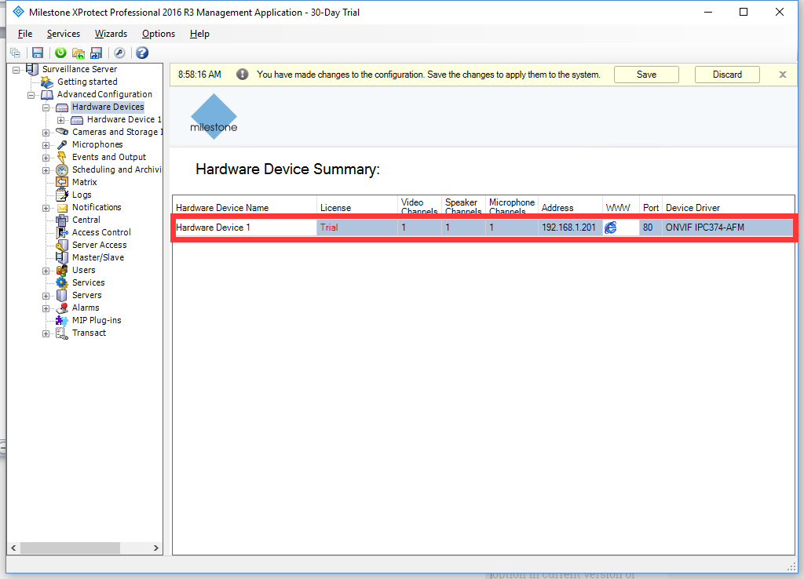Click the collapse-all tree toolbar icon

coord(16,53)
